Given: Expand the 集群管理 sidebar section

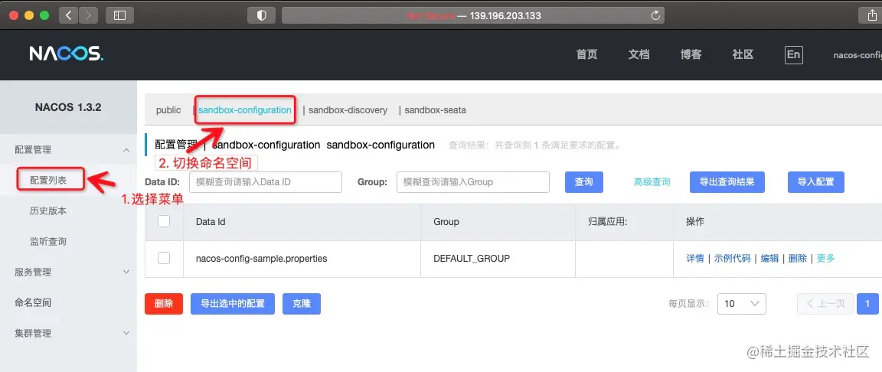Looking at the screenshot, I should point(68,333).
